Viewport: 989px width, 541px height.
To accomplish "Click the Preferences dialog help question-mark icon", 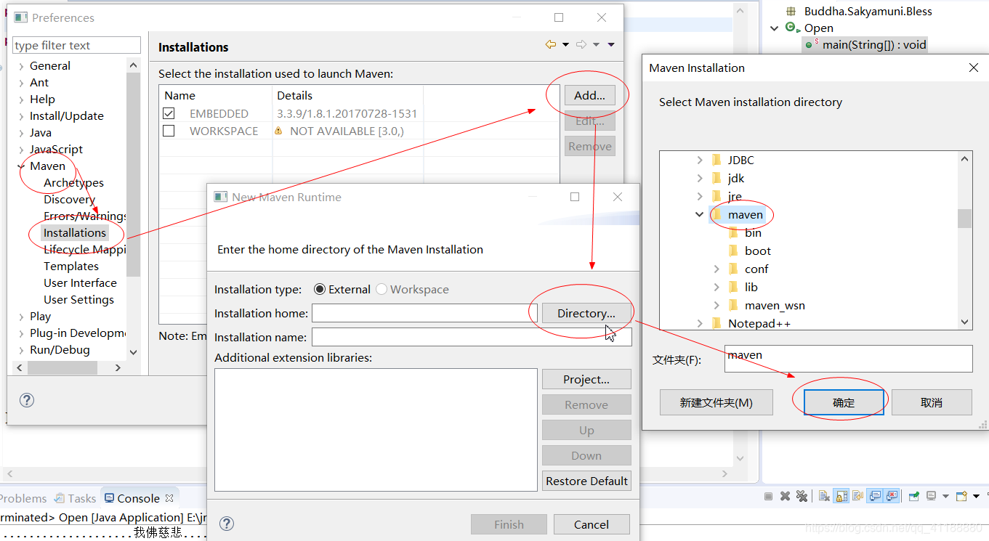I will point(27,400).
